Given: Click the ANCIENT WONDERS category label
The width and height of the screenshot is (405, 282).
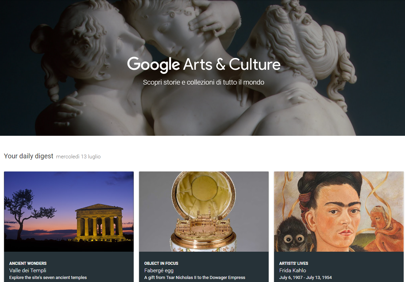Looking at the screenshot, I should pyautogui.click(x=28, y=263).
